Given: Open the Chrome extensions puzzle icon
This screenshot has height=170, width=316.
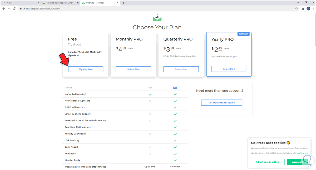Looking at the screenshot, I should (x=303, y=8).
